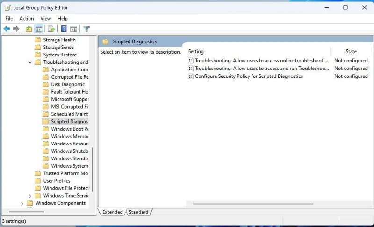Sort by clicking the State column header
Viewport: 374px width, 227px height.
coord(351,51)
